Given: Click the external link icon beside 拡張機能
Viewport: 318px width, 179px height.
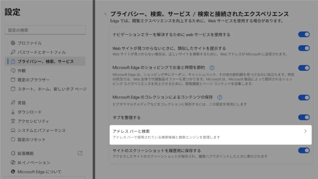Looking at the screenshot, I should [x=80, y=153].
